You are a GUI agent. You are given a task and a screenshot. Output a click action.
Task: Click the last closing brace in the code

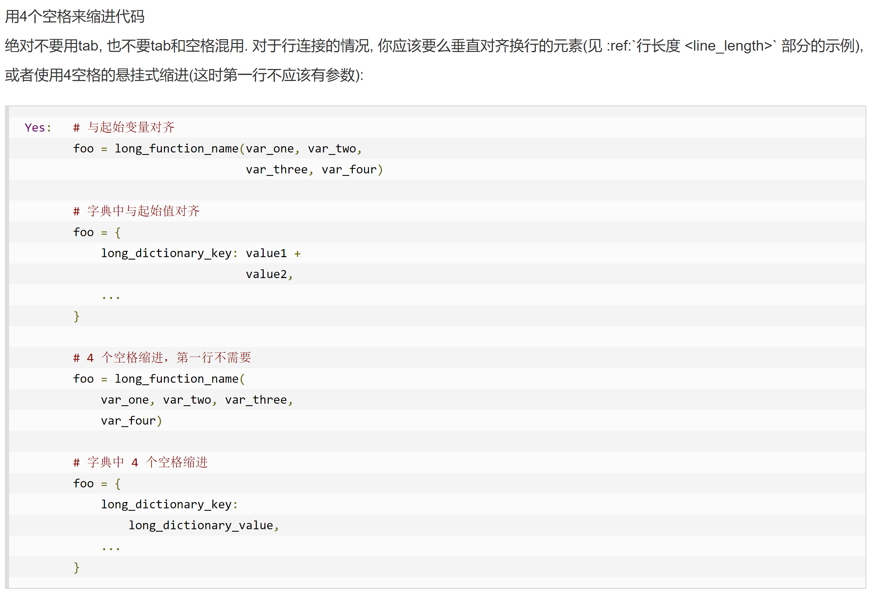[x=76, y=567]
